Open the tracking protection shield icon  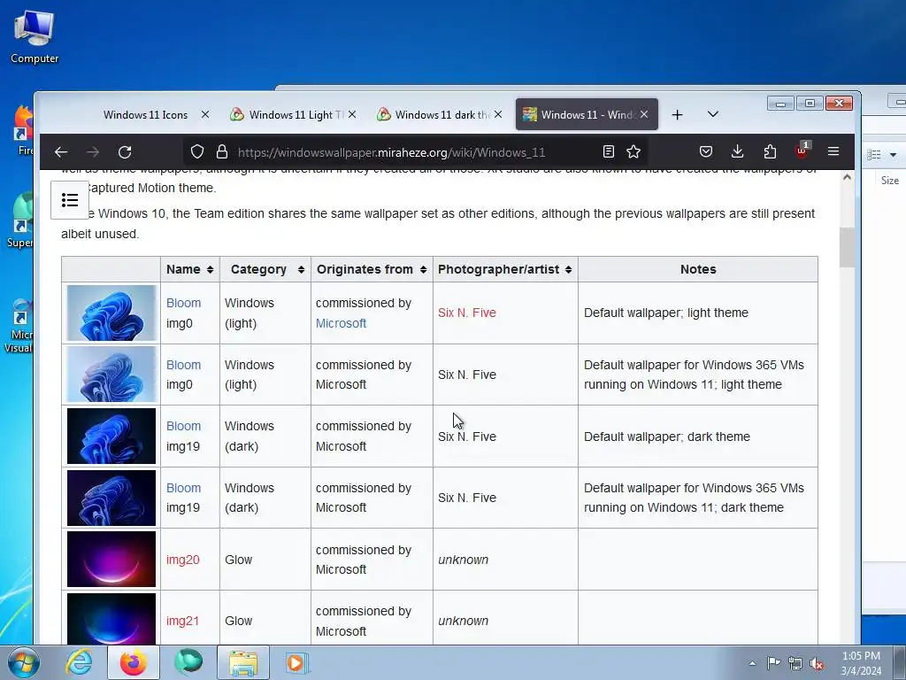pyautogui.click(x=197, y=152)
